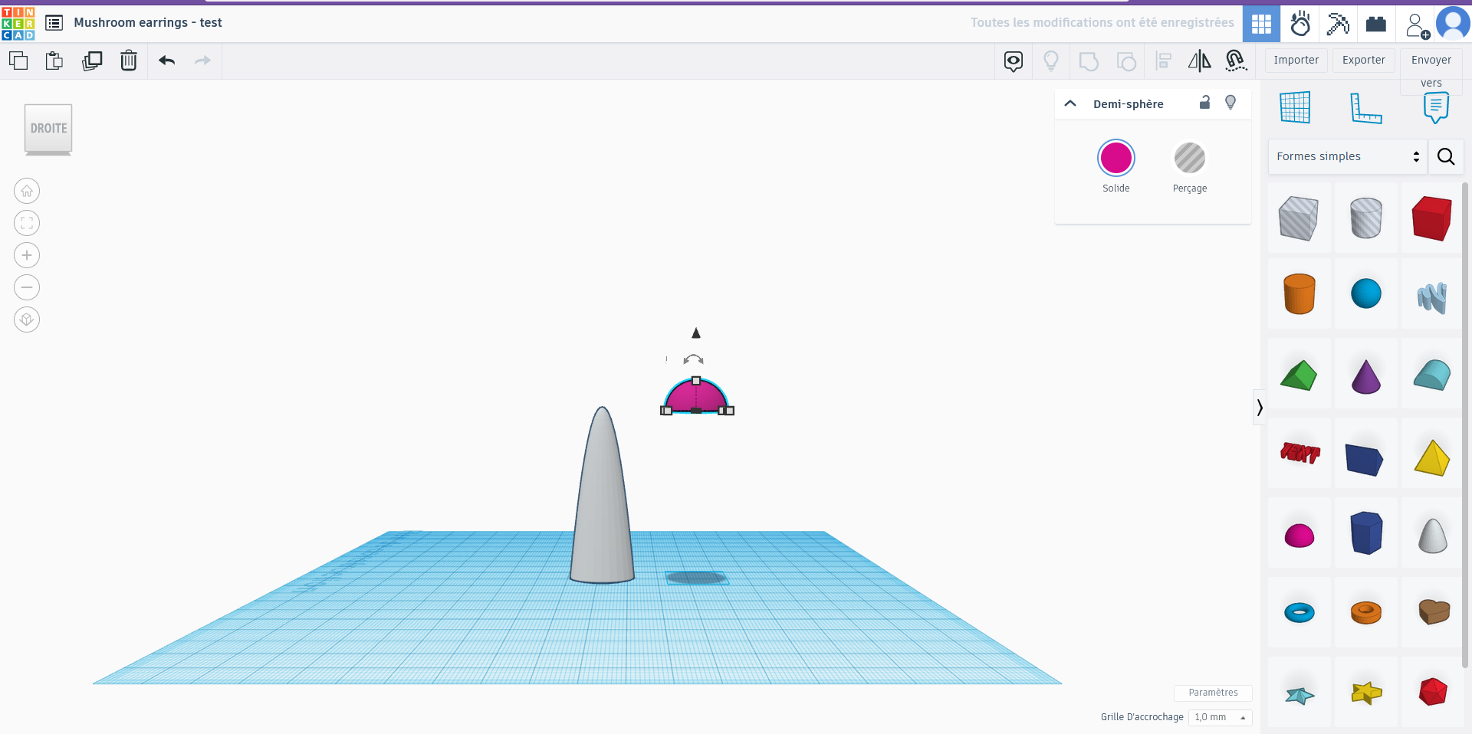Search shapes with magnifier icon

1446,156
